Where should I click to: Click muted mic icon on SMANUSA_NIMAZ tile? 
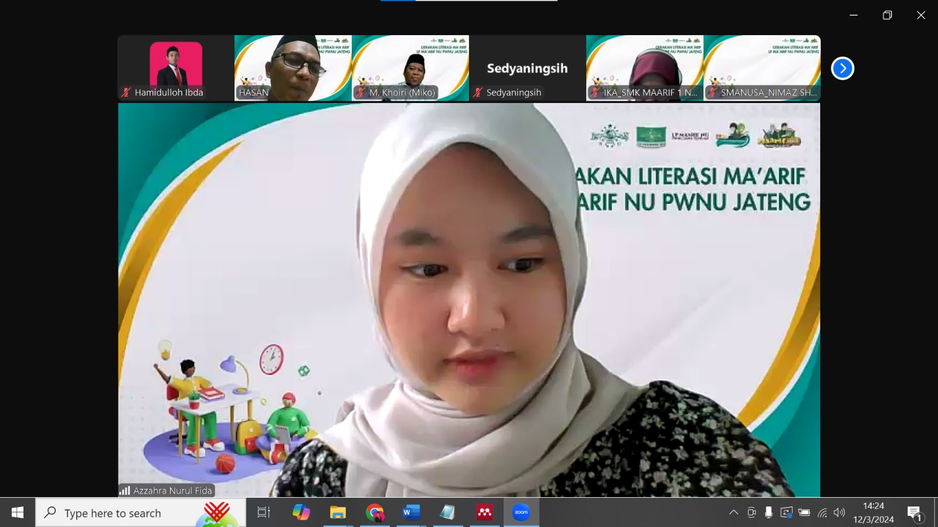[712, 93]
